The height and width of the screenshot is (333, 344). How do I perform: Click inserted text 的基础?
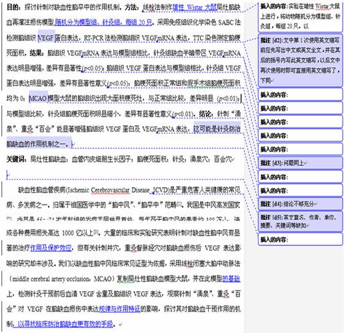[x=231, y=278]
